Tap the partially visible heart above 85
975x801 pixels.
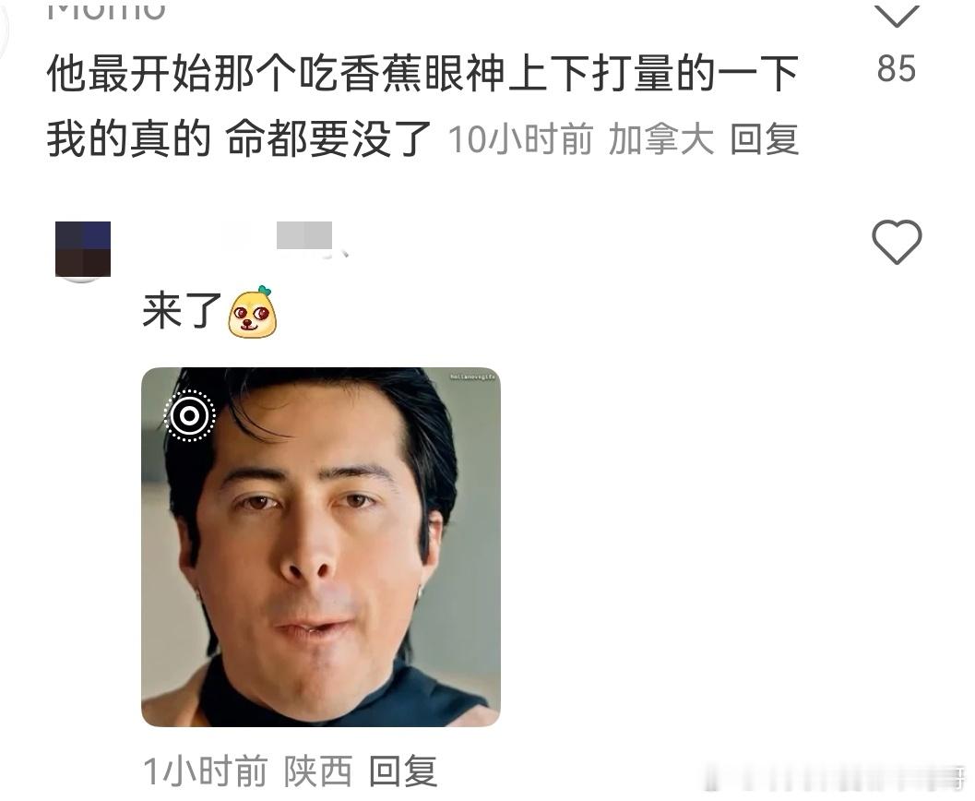tap(896, 14)
